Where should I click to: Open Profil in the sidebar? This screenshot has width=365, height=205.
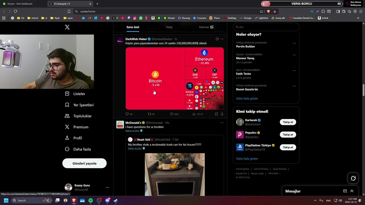click(x=74, y=138)
